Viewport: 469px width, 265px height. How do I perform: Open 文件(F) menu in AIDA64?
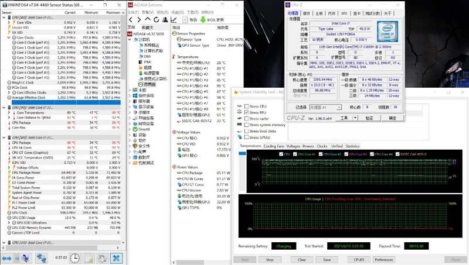[133, 12]
